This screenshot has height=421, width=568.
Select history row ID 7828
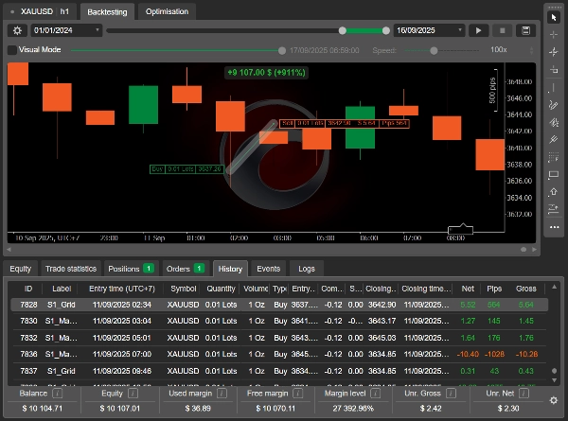[x=279, y=305]
